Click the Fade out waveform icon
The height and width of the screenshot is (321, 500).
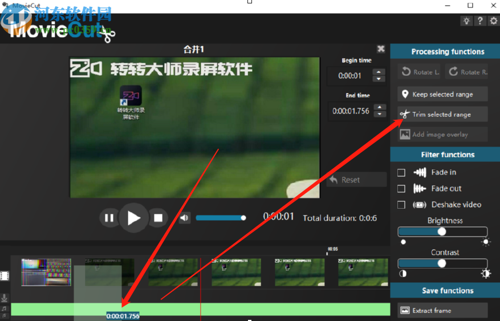(420, 189)
